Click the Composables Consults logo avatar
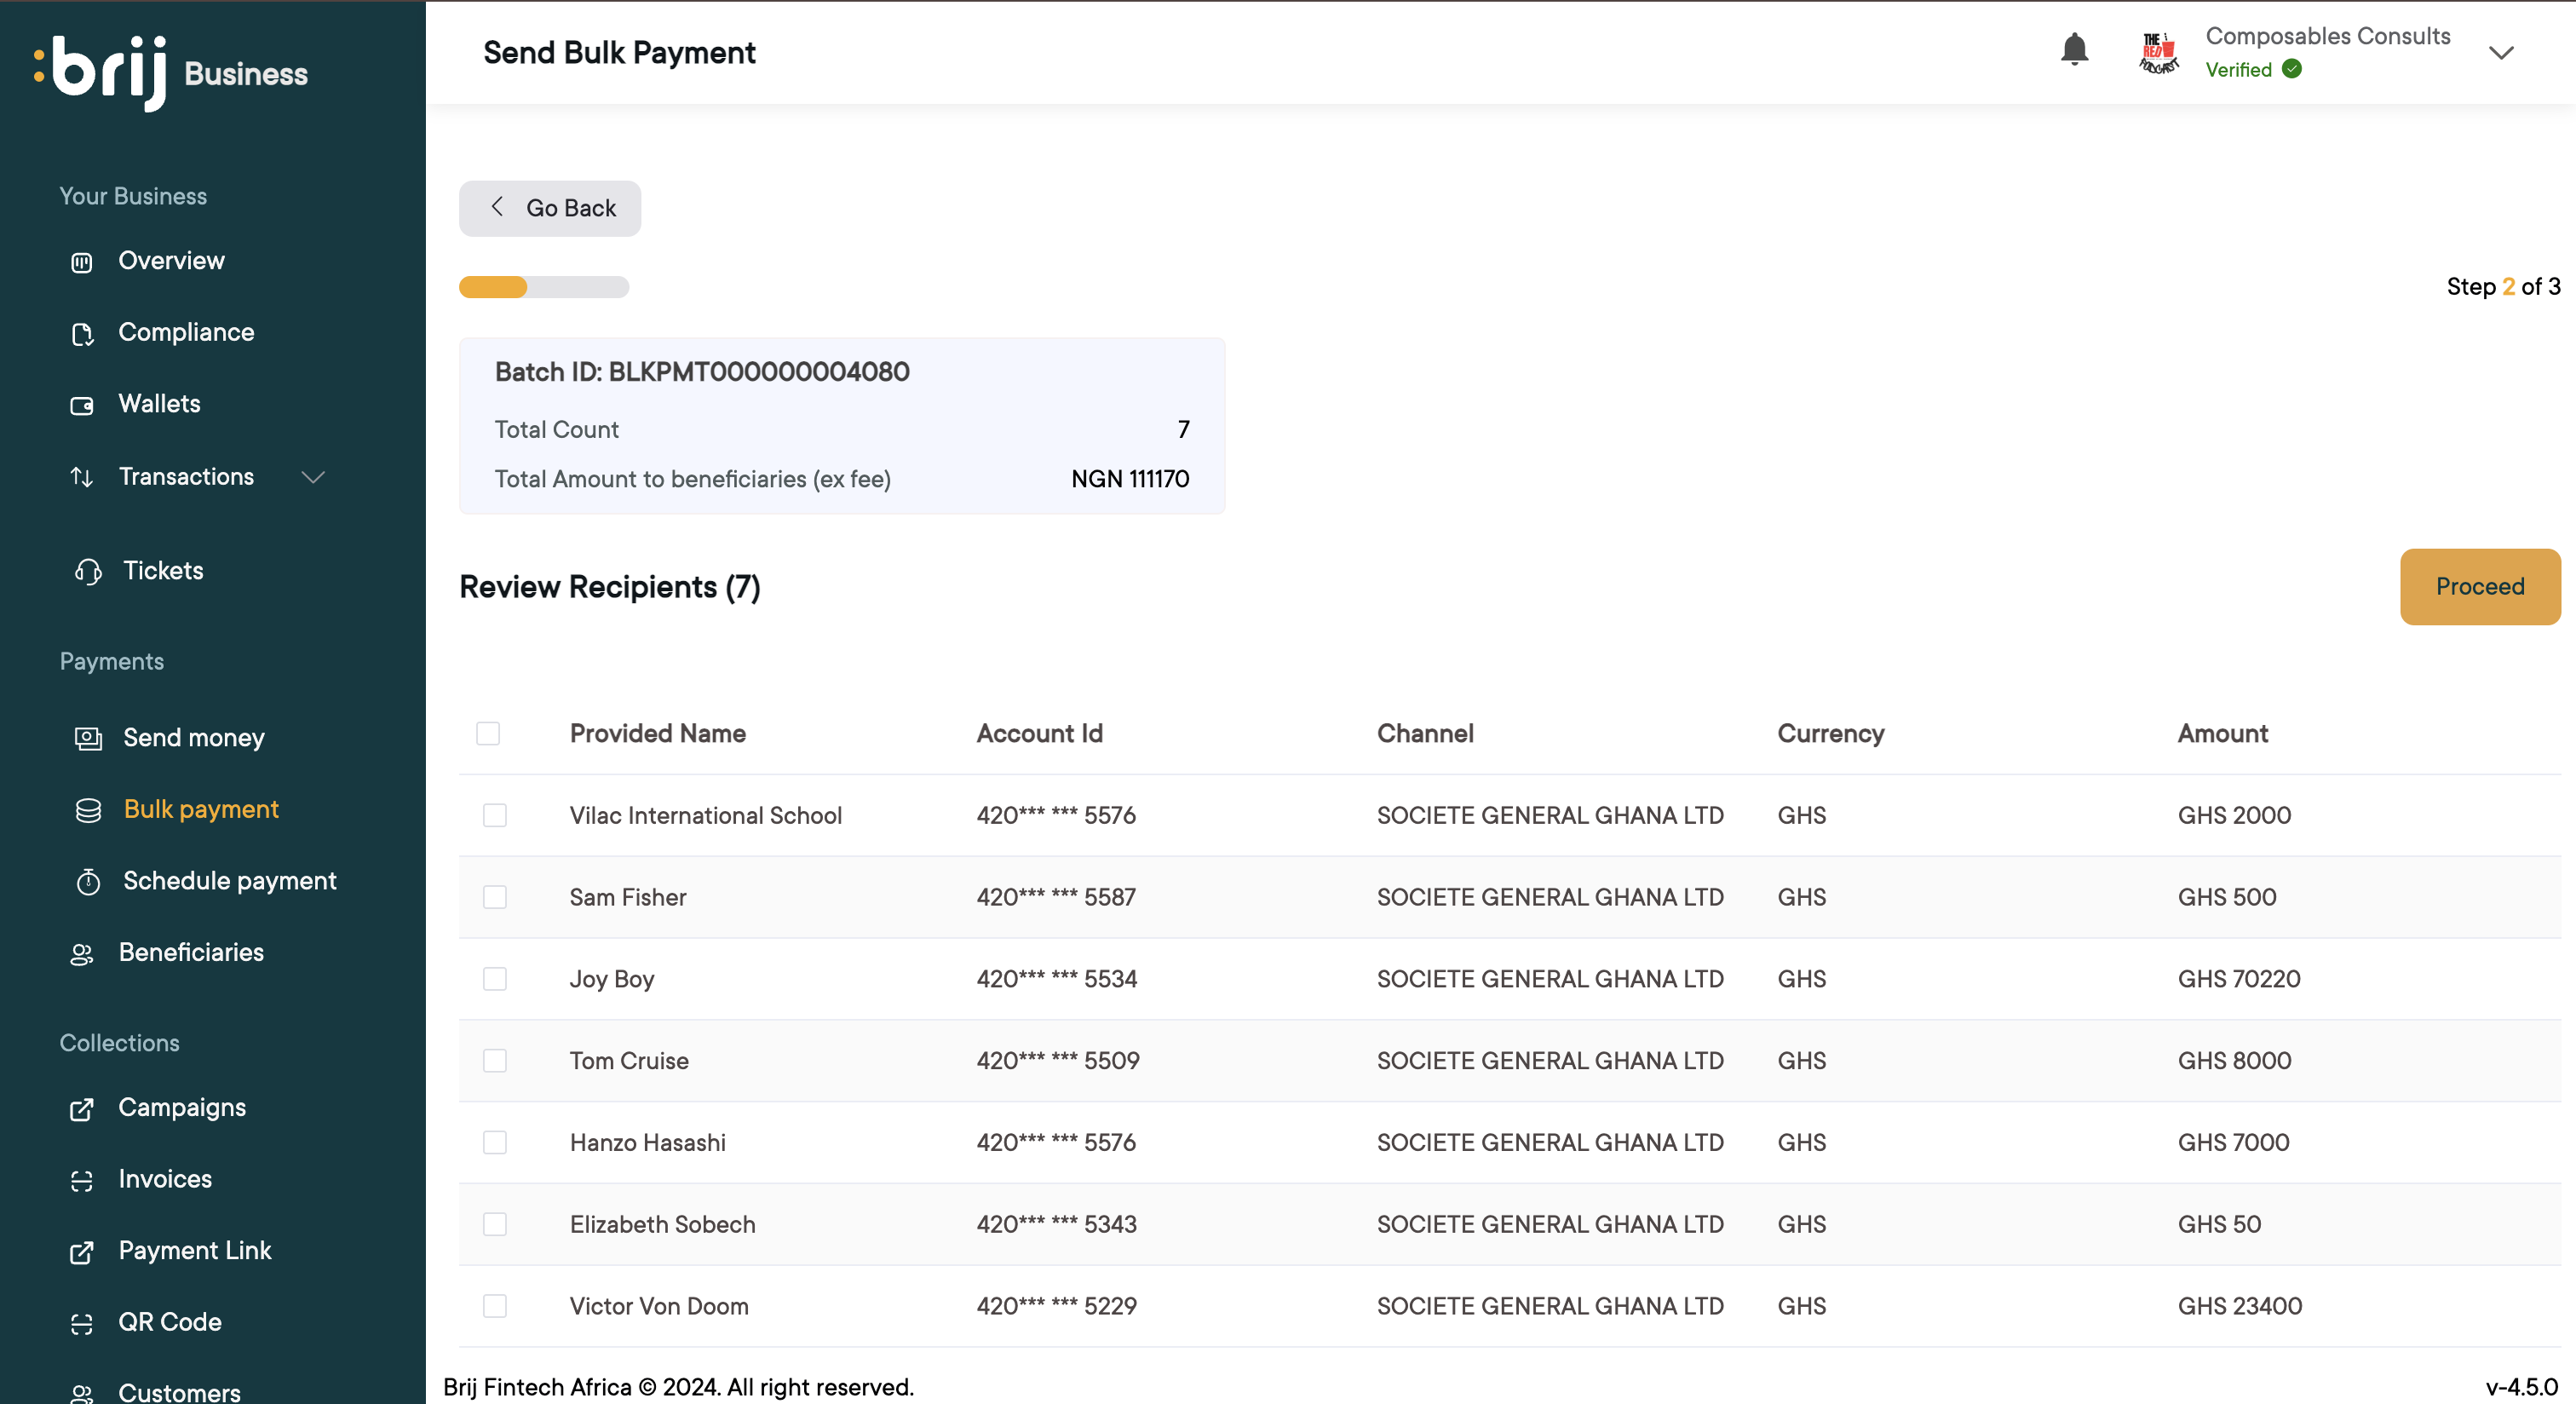 click(x=2158, y=52)
